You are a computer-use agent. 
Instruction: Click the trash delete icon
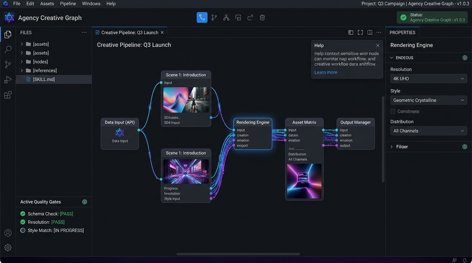(262, 17)
